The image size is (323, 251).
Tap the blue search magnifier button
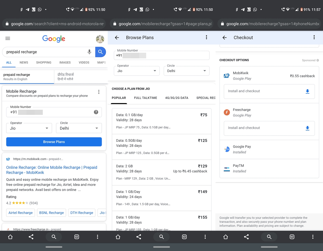click(x=100, y=52)
